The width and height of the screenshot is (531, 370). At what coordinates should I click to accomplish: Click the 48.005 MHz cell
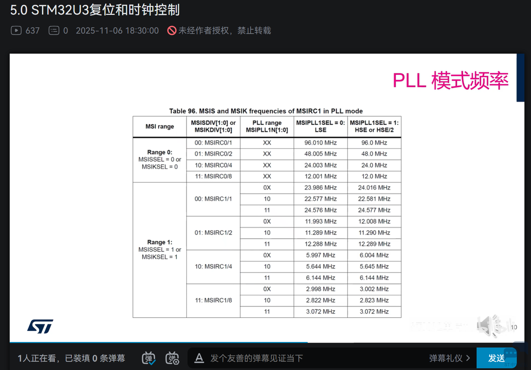pos(321,154)
